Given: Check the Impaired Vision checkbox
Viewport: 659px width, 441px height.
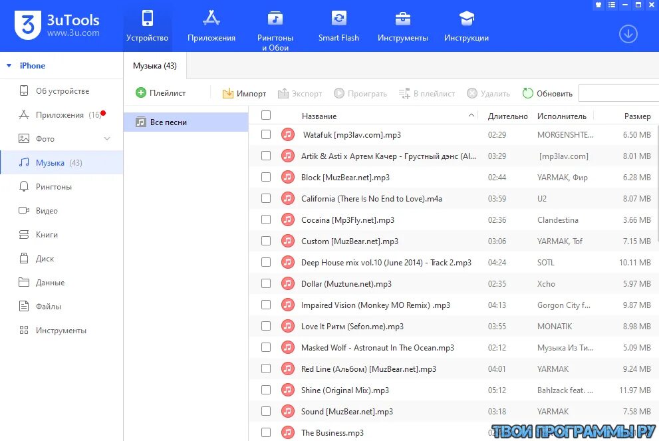Looking at the screenshot, I should 266,305.
